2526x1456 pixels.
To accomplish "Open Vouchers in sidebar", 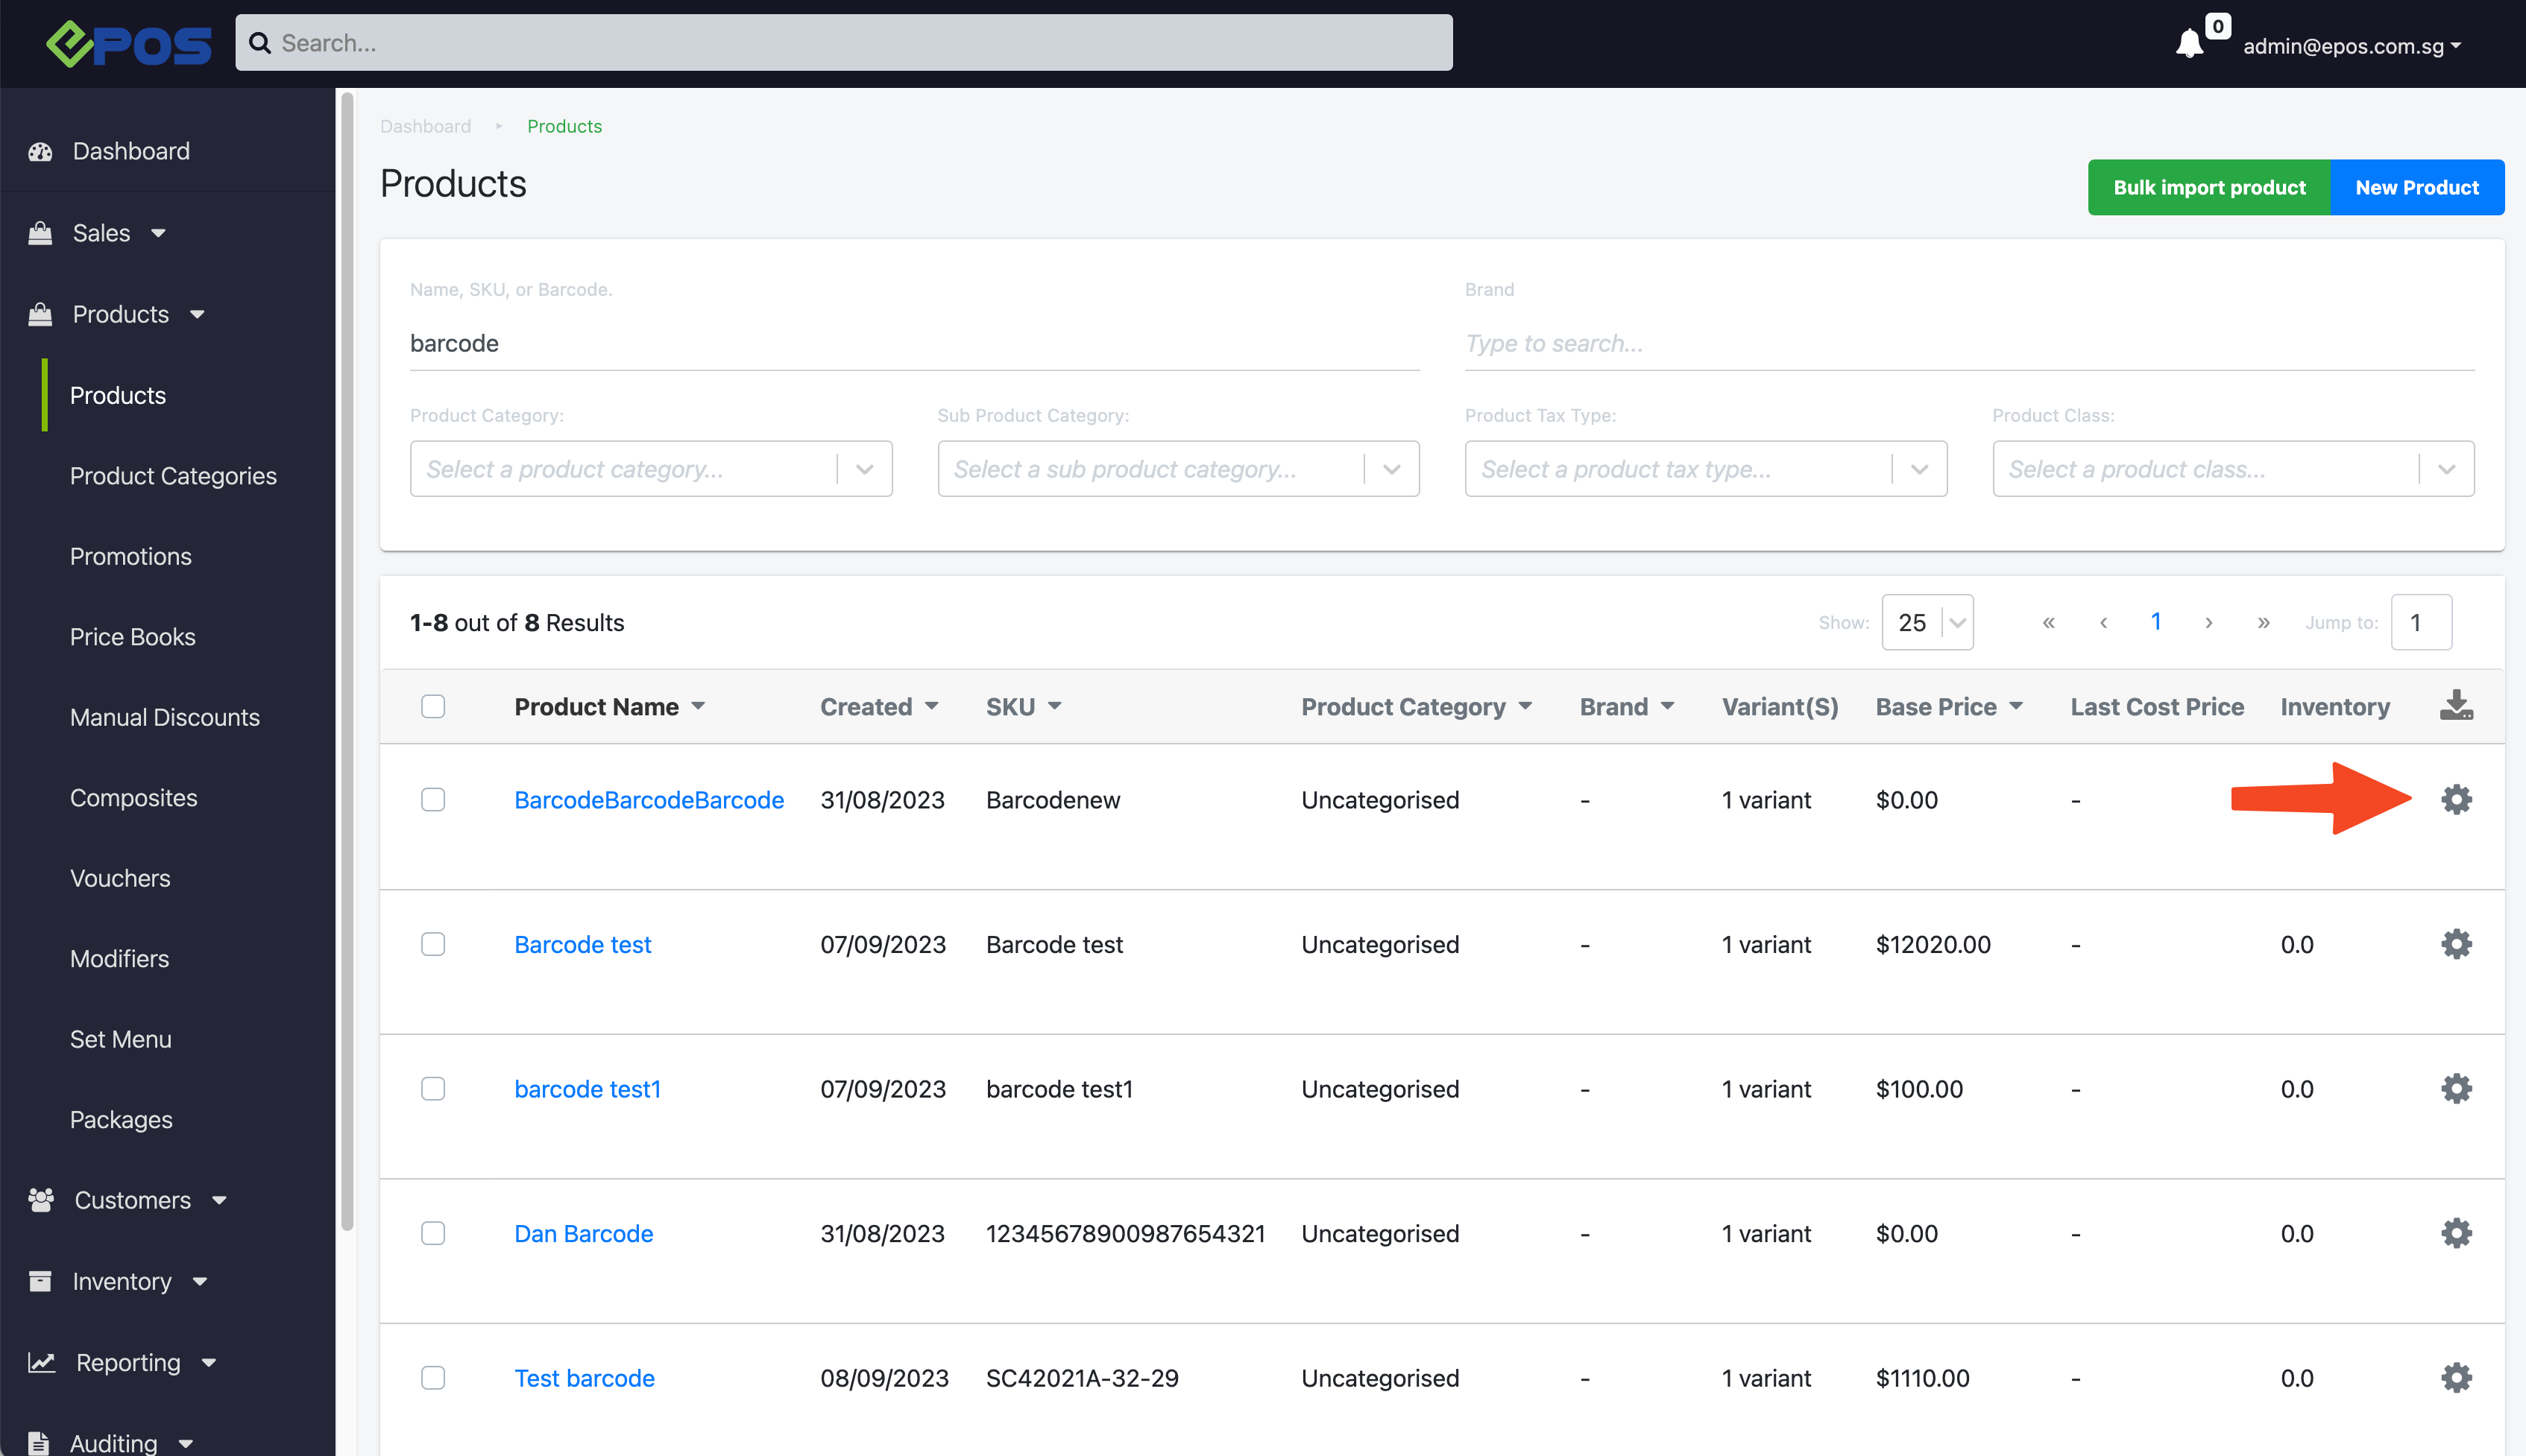I will (x=120, y=878).
